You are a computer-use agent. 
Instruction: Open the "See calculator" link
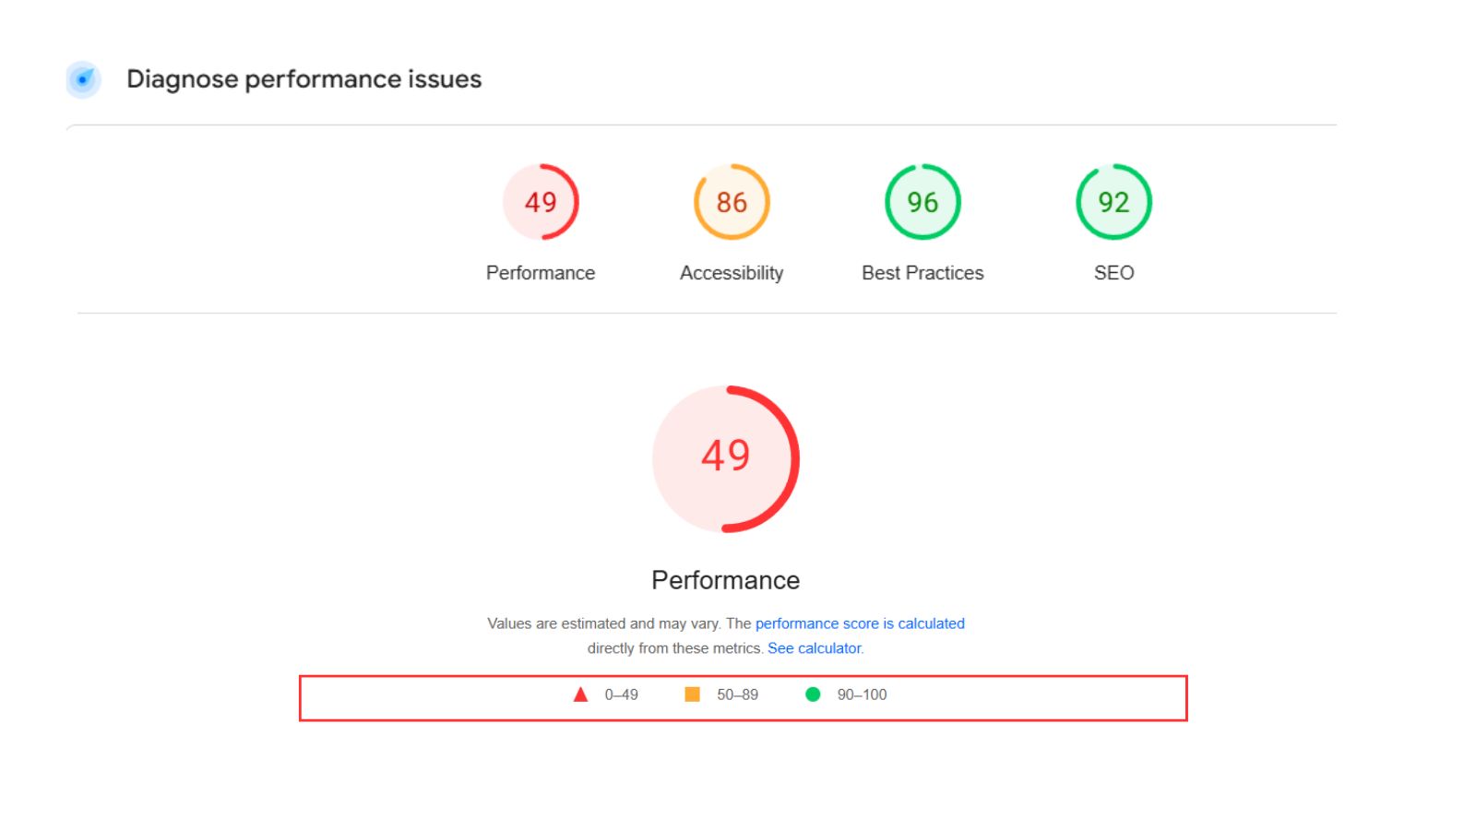click(815, 648)
